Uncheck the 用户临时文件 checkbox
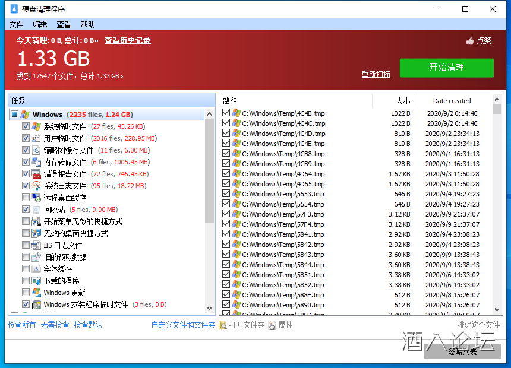 click(x=26, y=138)
